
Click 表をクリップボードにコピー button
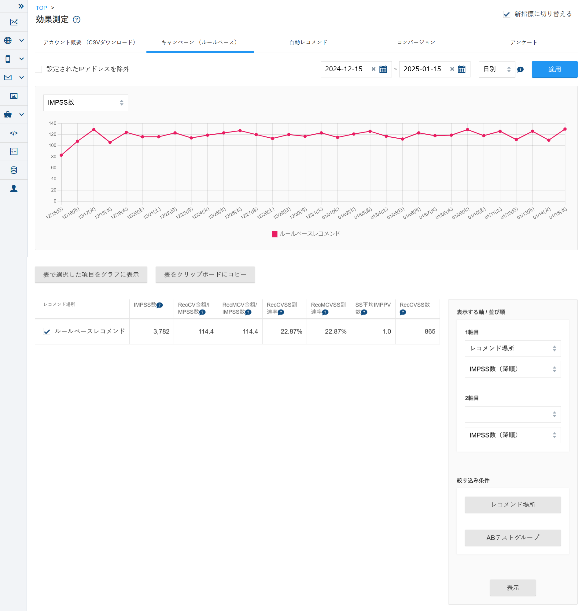[205, 275]
